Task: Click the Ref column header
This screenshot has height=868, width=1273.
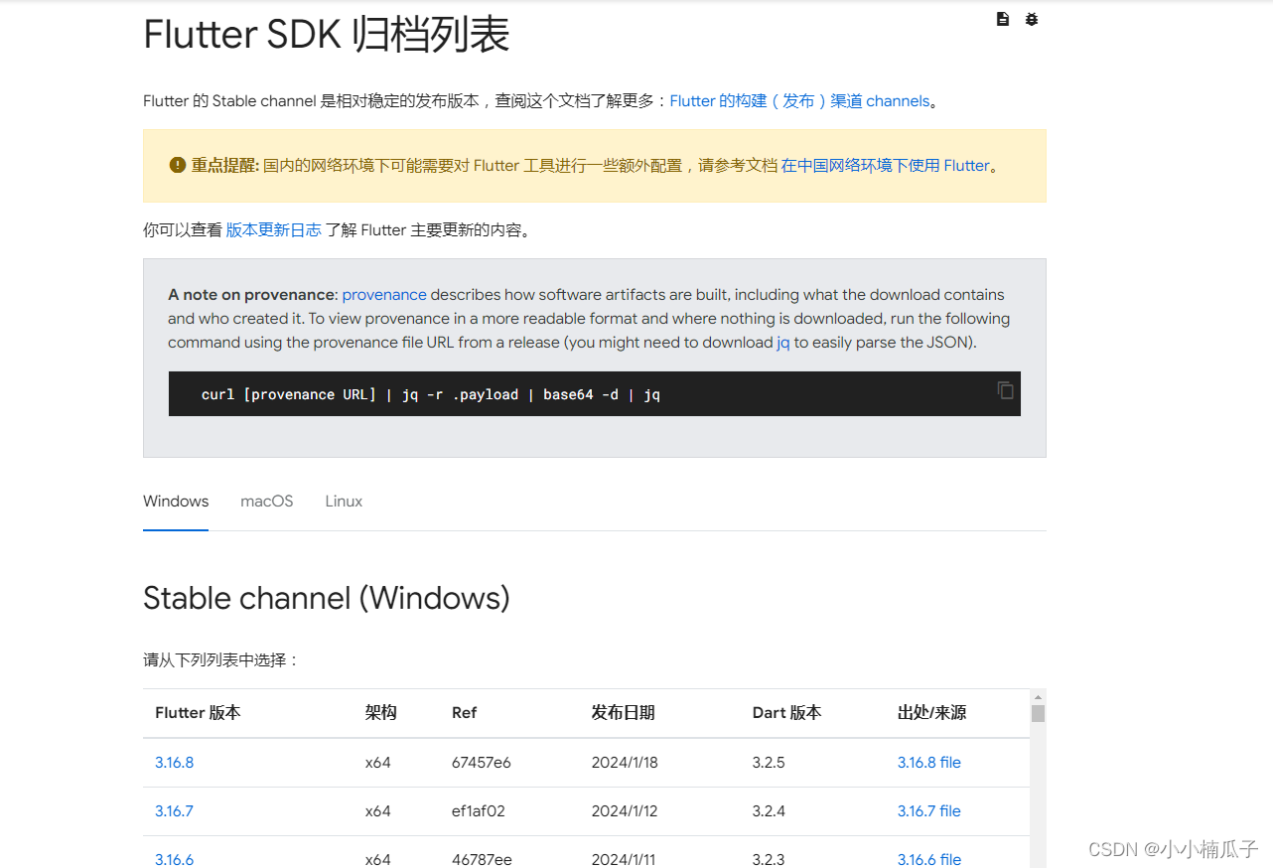Action: tap(464, 713)
